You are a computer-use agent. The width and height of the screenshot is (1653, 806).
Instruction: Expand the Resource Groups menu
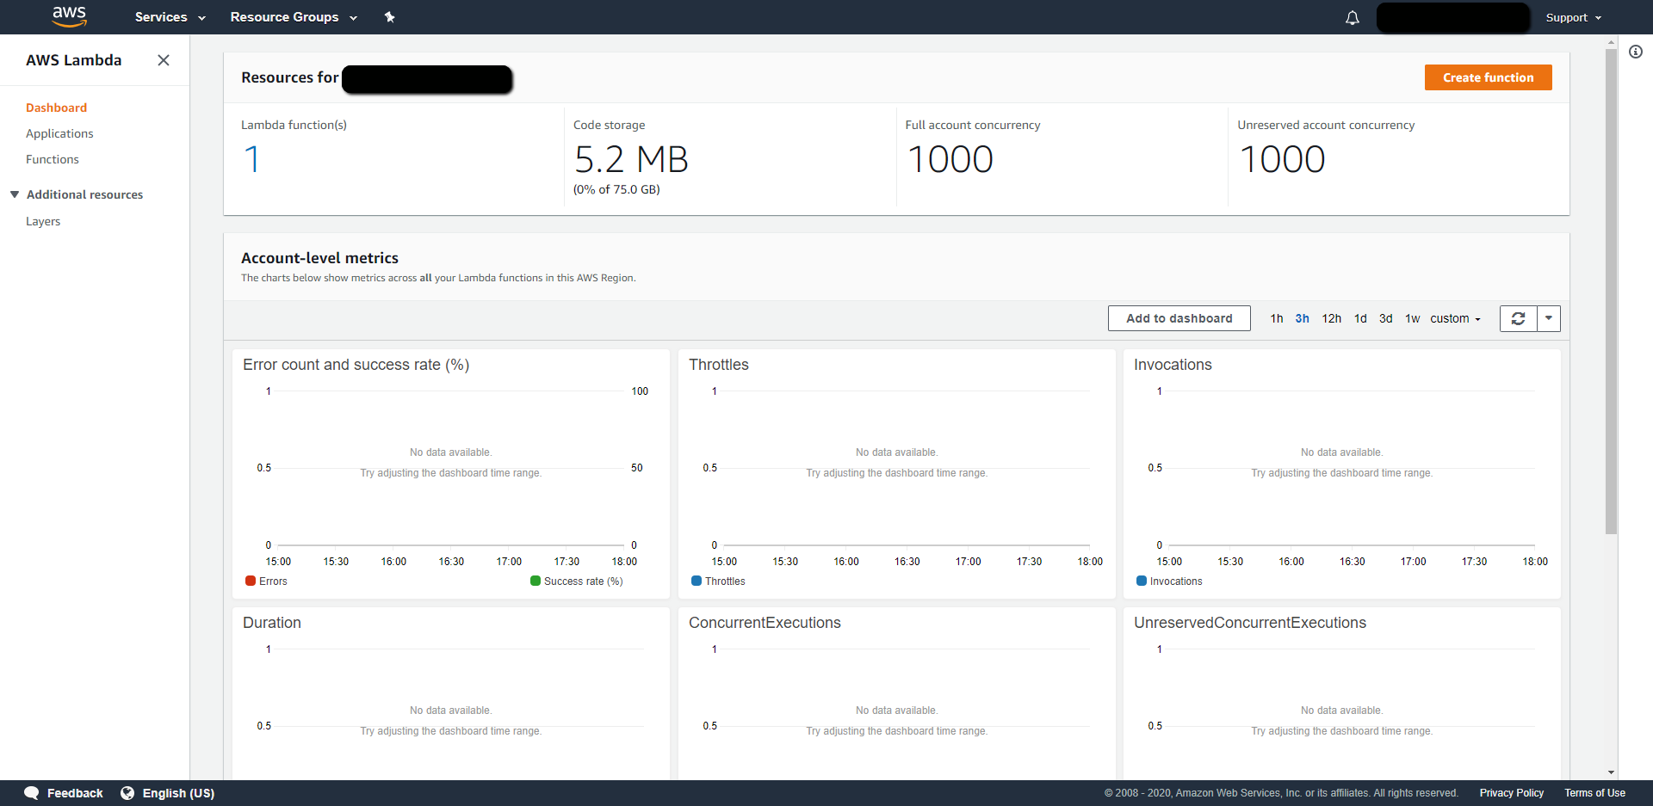(x=293, y=17)
